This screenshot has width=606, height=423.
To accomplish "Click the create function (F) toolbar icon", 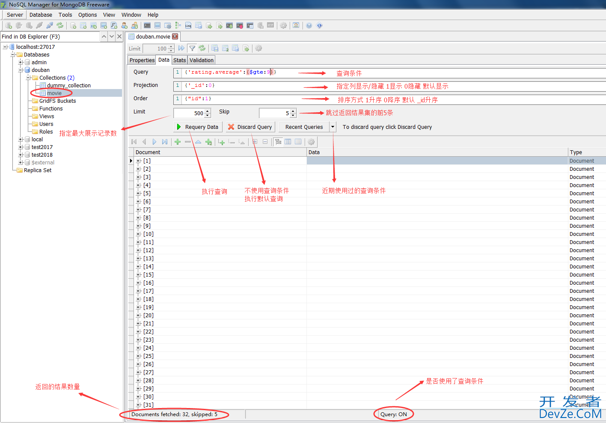I will tap(114, 26).
